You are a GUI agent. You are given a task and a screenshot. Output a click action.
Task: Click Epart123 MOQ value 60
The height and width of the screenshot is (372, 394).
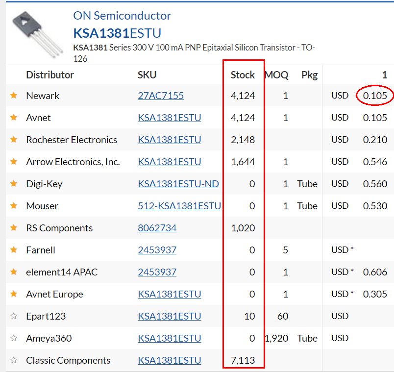(x=283, y=316)
